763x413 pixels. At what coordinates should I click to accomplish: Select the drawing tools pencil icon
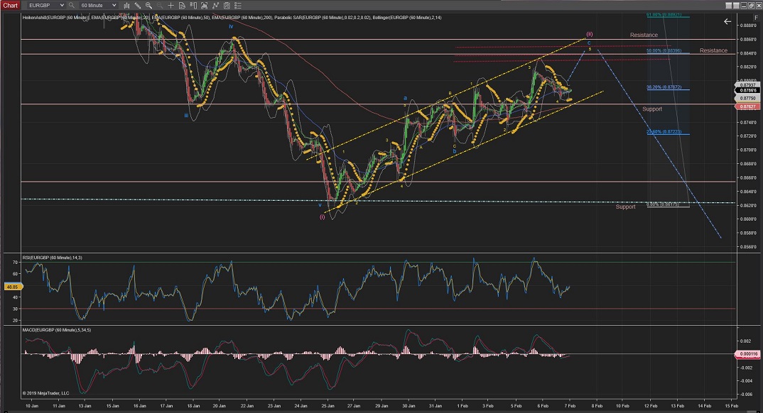(x=137, y=5)
